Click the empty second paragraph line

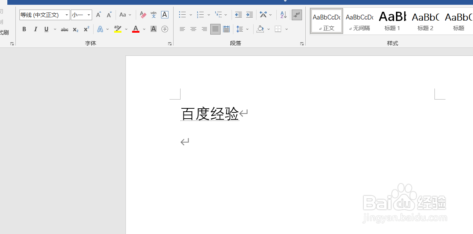point(185,141)
